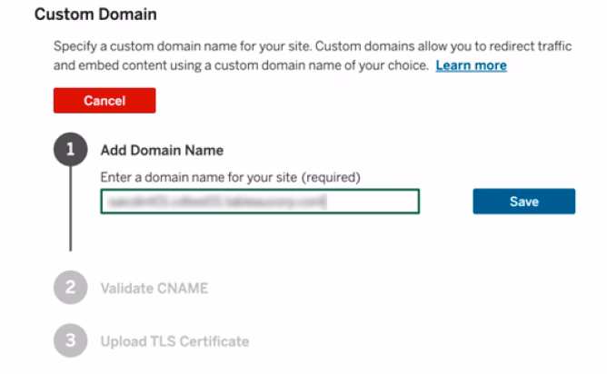Go to the Upload TLS Certificate step
Screen dimensions: 607x374
click(174, 341)
